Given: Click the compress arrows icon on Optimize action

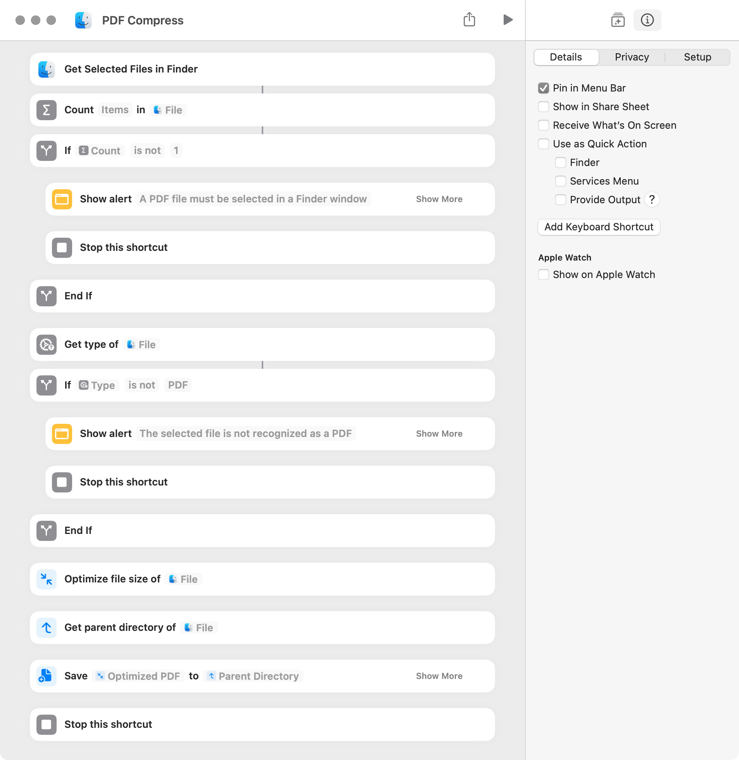Looking at the screenshot, I should [x=47, y=579].
